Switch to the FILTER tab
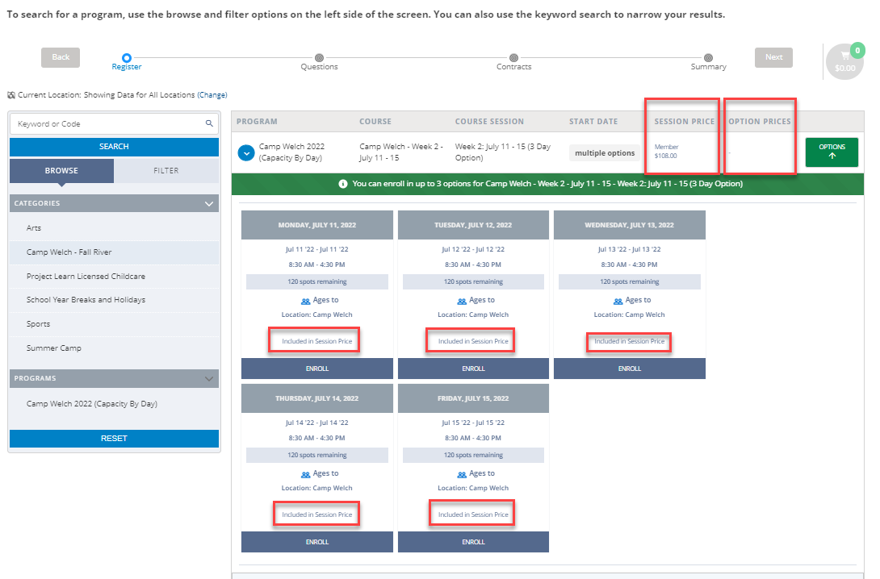 [166, 170]
